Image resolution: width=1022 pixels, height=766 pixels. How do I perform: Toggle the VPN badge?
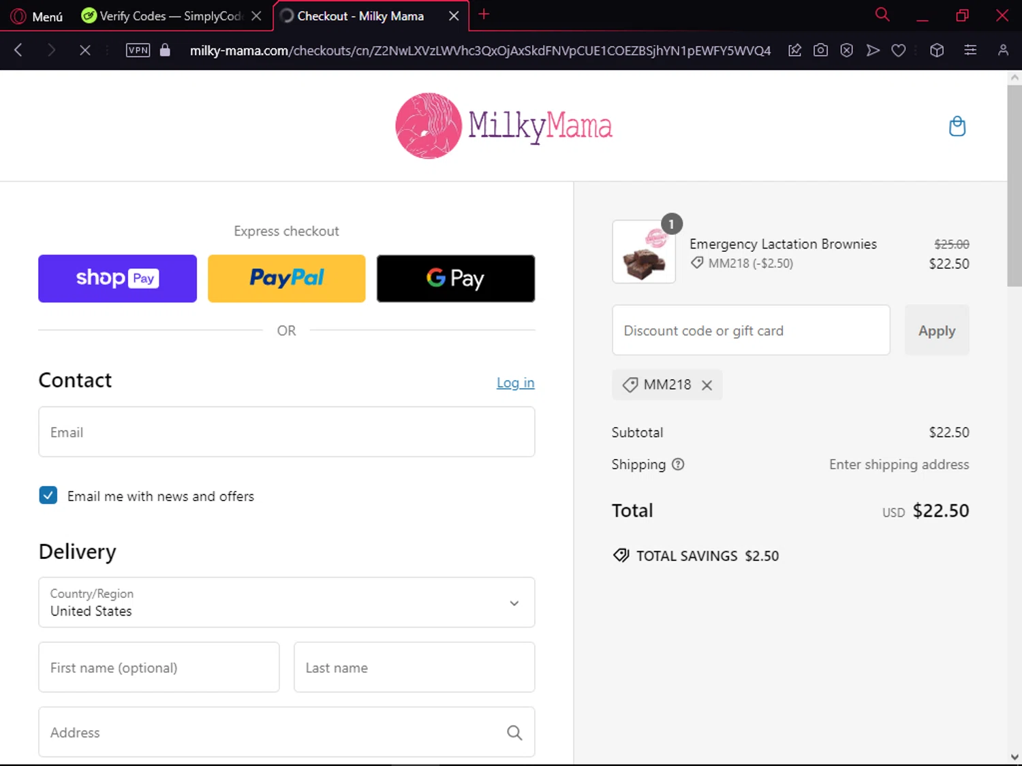[x=138, y=50]
